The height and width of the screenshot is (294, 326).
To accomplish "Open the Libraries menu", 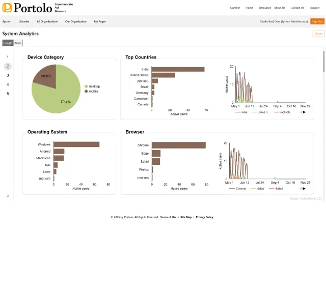I will click(x=24, y=21).
